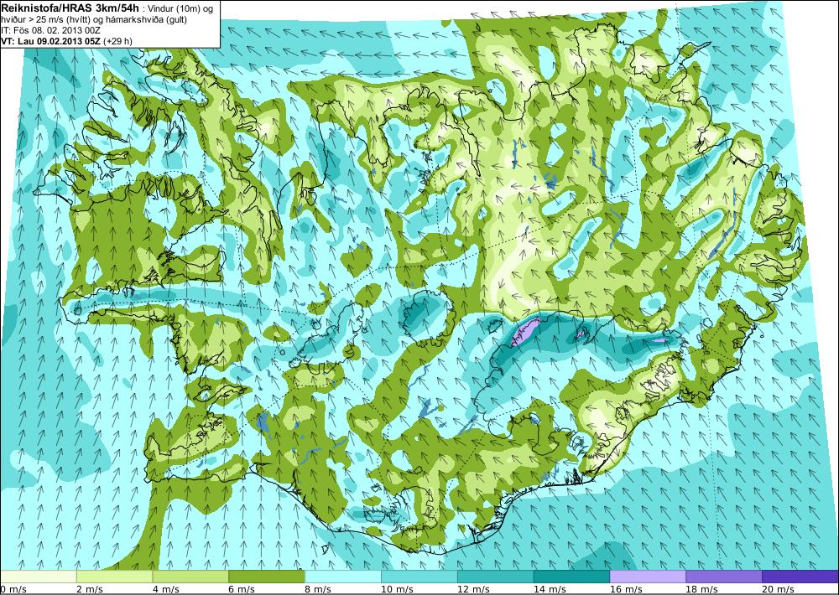Click the dark violet legend swatch above 20 m/s

click(x=800, y=577)
